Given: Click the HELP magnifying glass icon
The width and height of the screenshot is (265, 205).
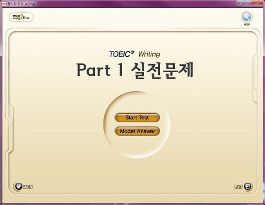Looking at the screenshot, I should (247, 17).
